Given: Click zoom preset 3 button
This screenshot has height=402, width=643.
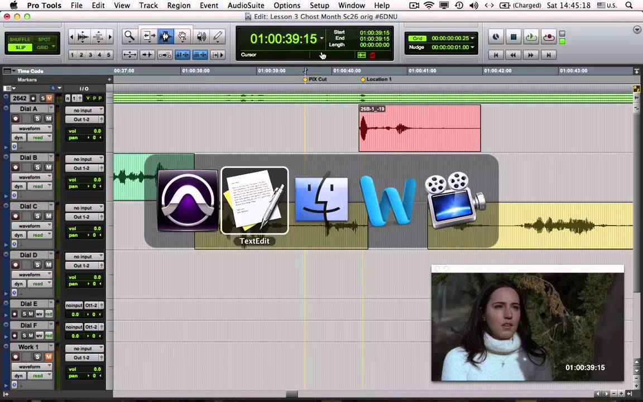Looking at the screenshot, I should [x=90, y=55].
